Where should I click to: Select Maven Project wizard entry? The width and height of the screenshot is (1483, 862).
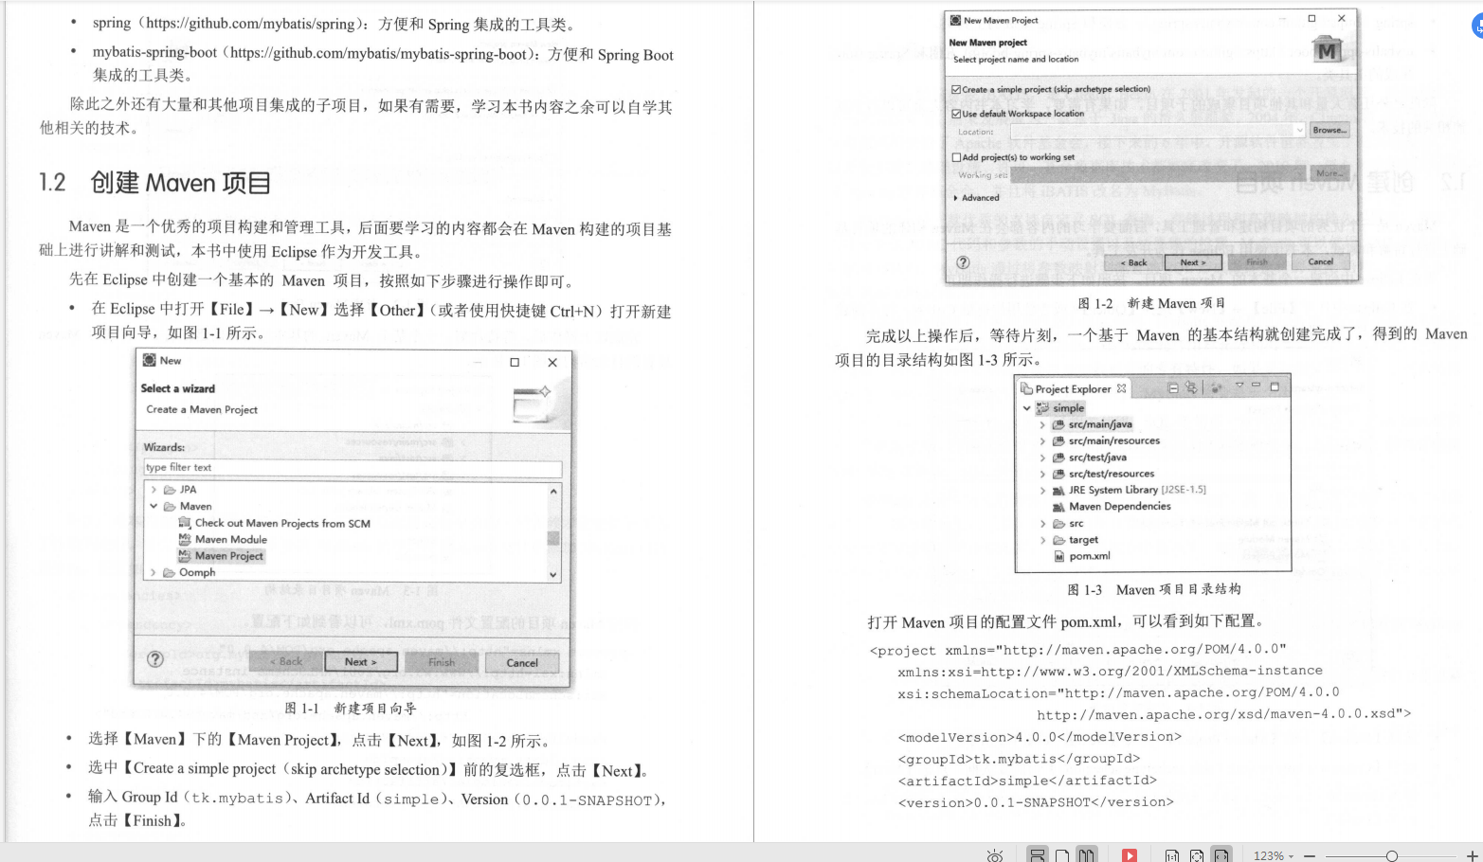[x=221, y=556]
